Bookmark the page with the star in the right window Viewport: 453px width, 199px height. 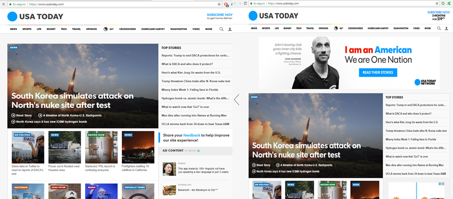pyautogui.click(x=437, y=4)
